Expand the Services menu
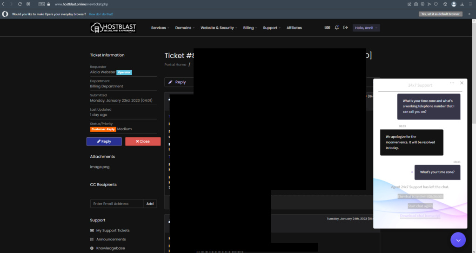Screen dimensions: 476x253 [x=160, y=27]
